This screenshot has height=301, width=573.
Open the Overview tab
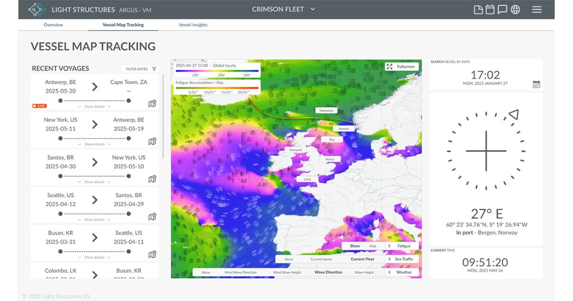pos(53,24)
